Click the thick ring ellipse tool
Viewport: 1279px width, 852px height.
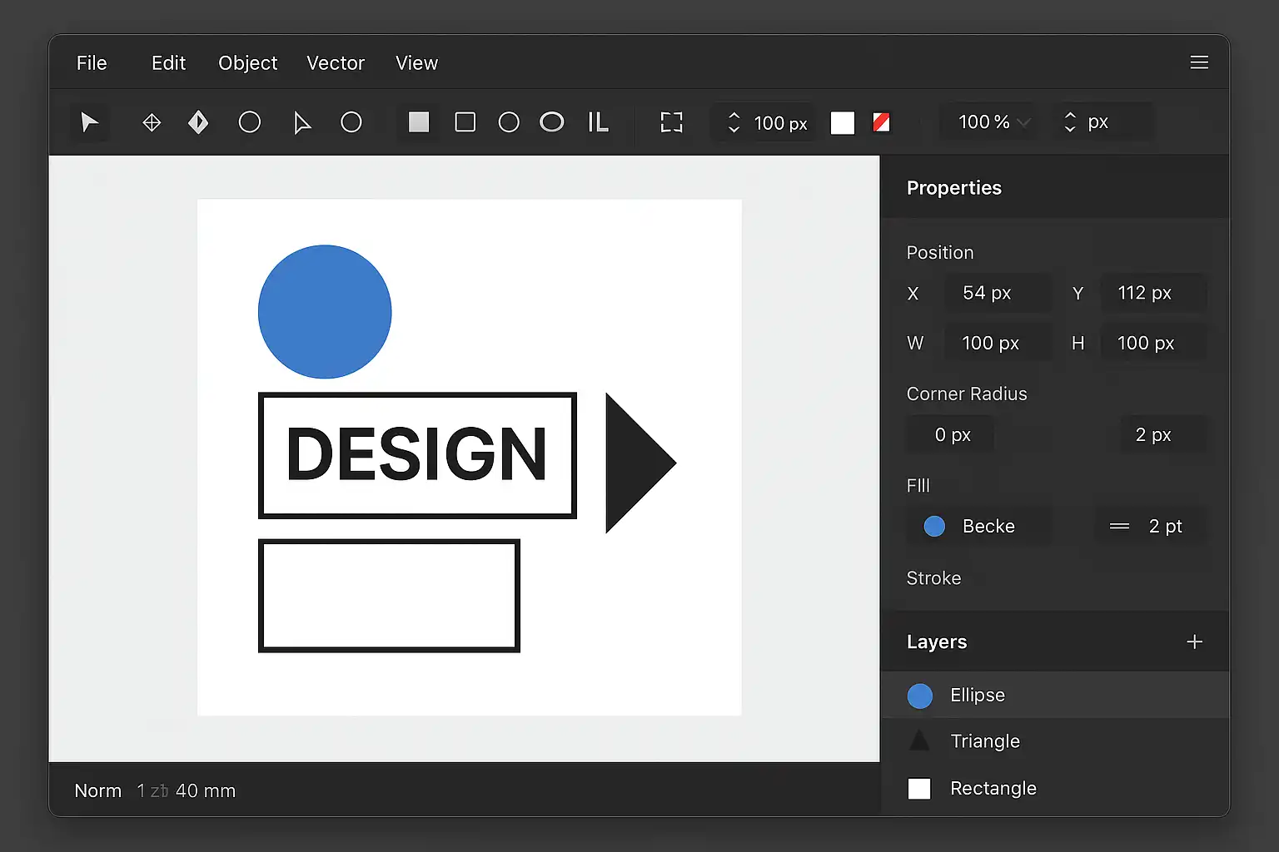[x=551, y=122]
